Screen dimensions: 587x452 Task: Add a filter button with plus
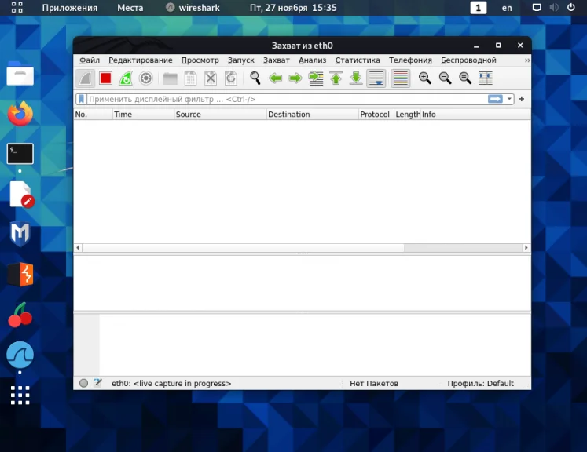(x=522, y=99)
